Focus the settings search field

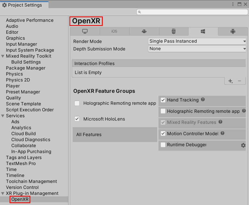(192, 12)
